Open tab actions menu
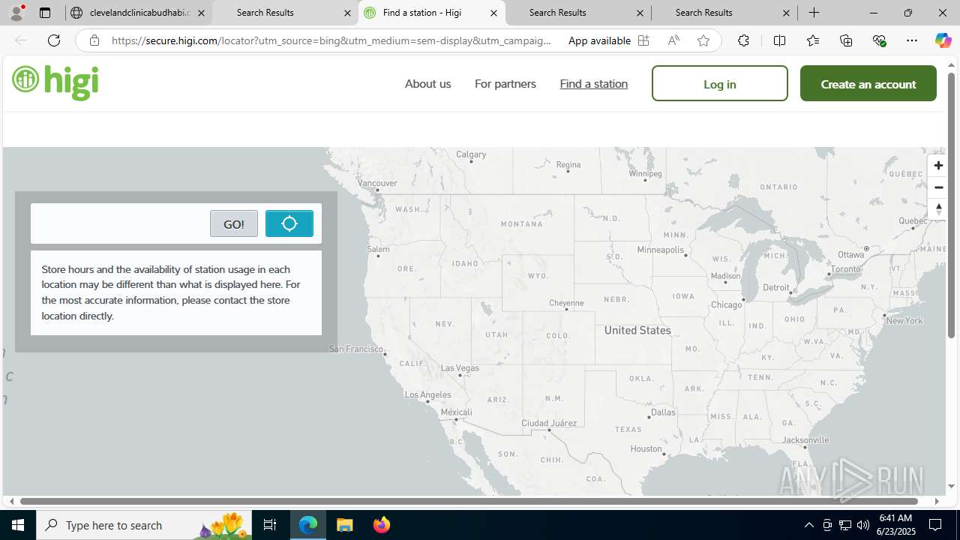Screen dimensions: 960x540 (45, 13)
